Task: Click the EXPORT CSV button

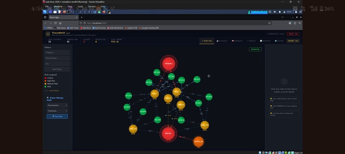Action: click(293, 41)
